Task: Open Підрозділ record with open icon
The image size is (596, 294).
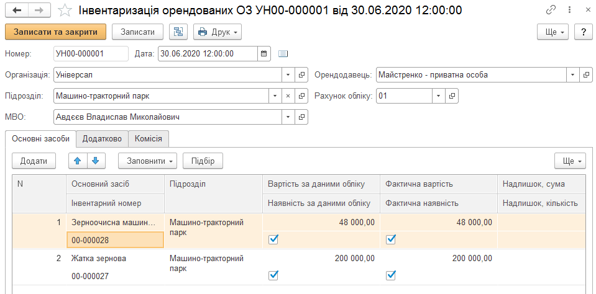Action: [x=301, y=96]
